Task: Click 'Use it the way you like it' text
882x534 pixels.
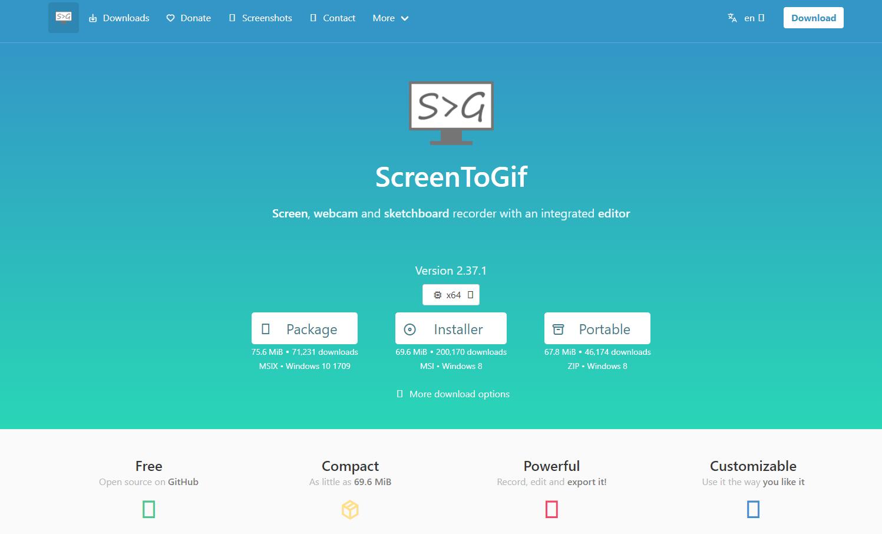Action: 753,482
